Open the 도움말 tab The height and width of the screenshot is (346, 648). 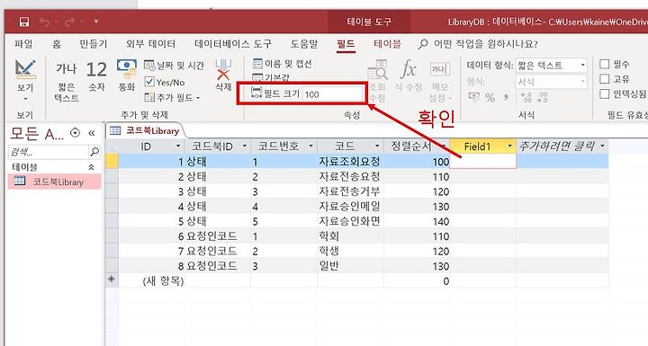[x=304, y=44]
